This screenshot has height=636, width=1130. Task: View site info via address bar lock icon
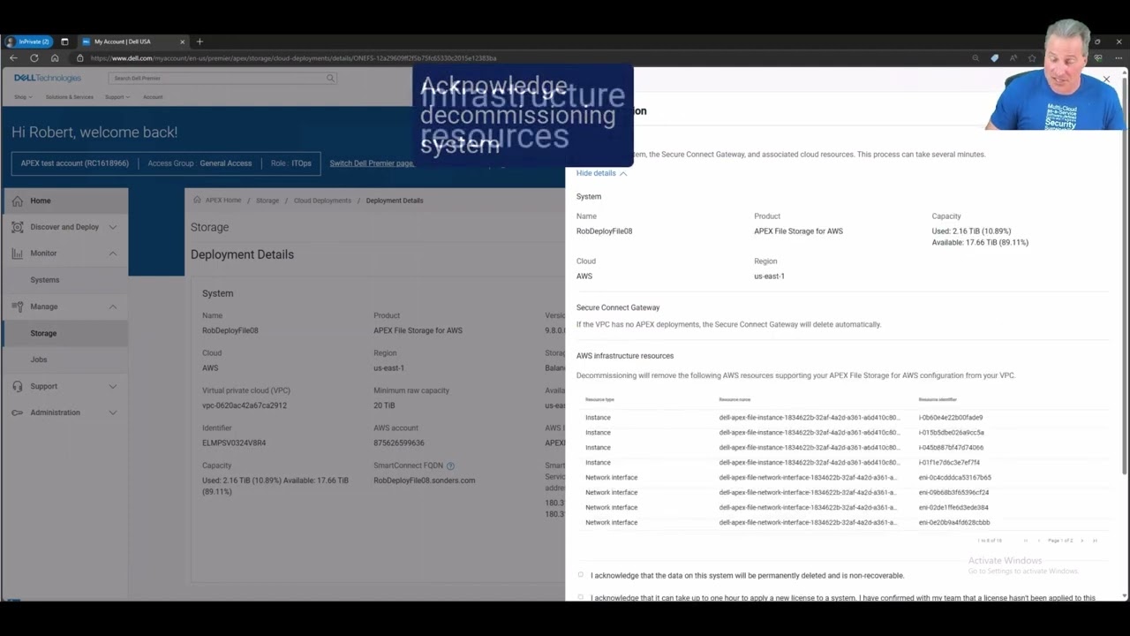point(80,58)
